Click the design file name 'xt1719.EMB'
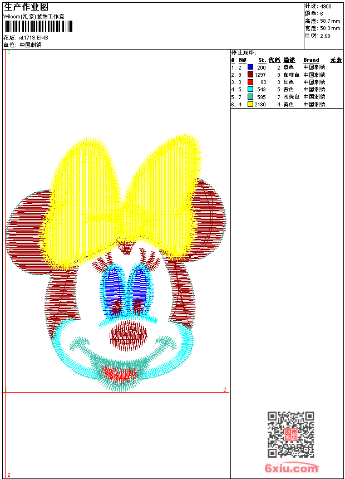The width and height of the screenshot is (345, 479). (33, 37)
